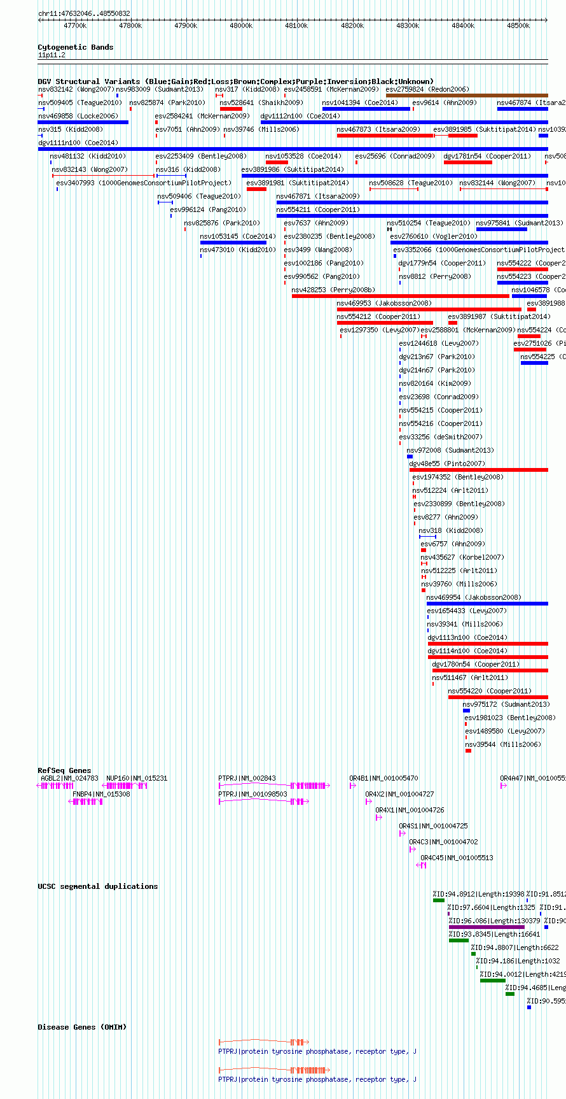Open variant dgv1112n100 (Coe2014)

[x=300, y=117]
